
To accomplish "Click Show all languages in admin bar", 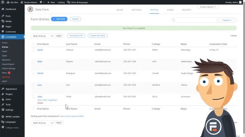I will point(78,2).
